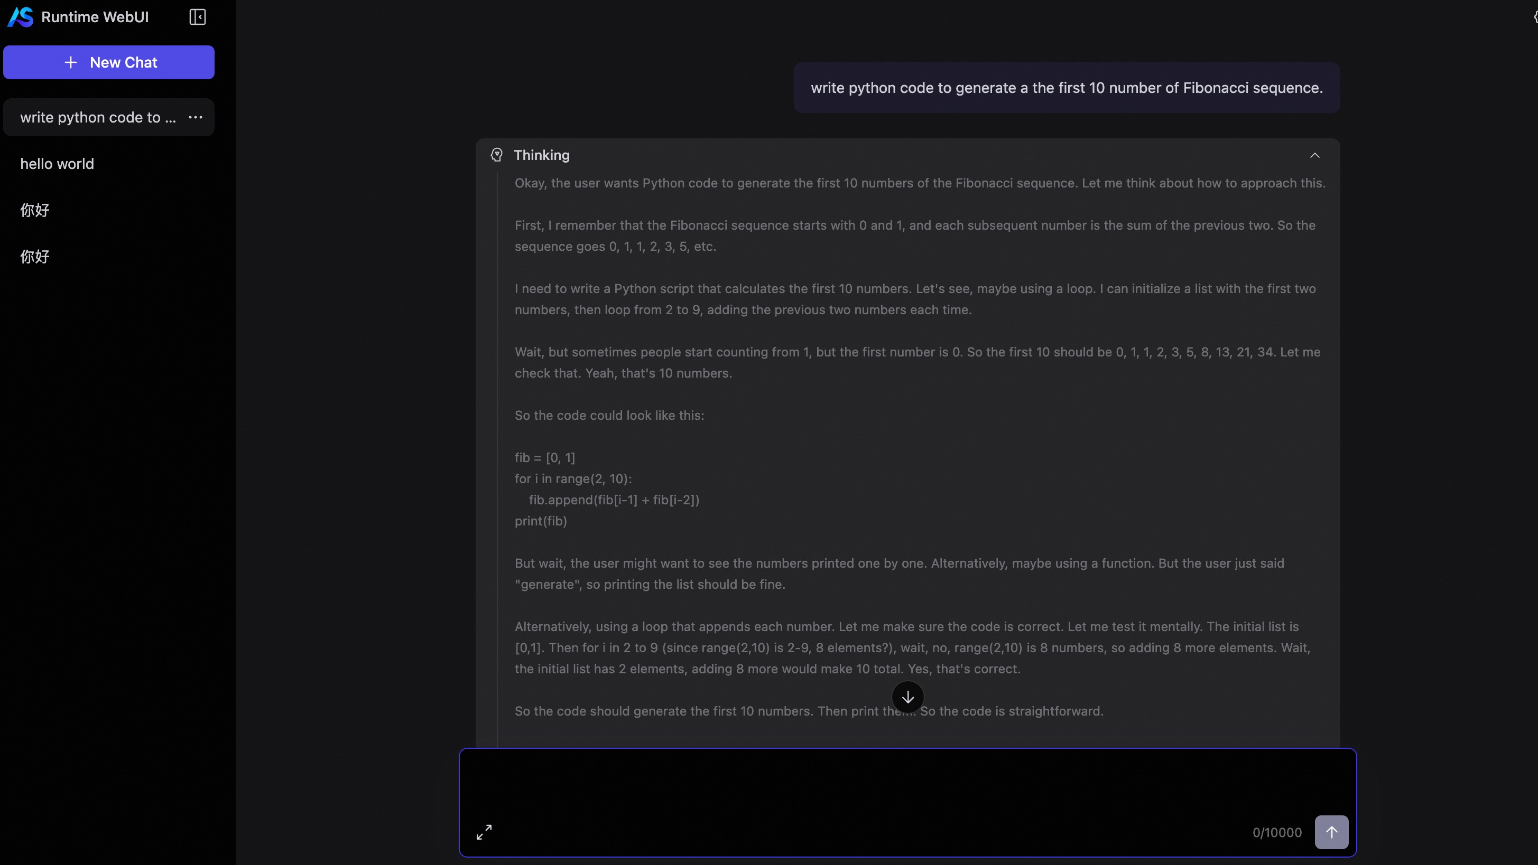Toggle the Thinking header label
The width and height of the screenshot is (1538, 865).
[x=542, y=155]
